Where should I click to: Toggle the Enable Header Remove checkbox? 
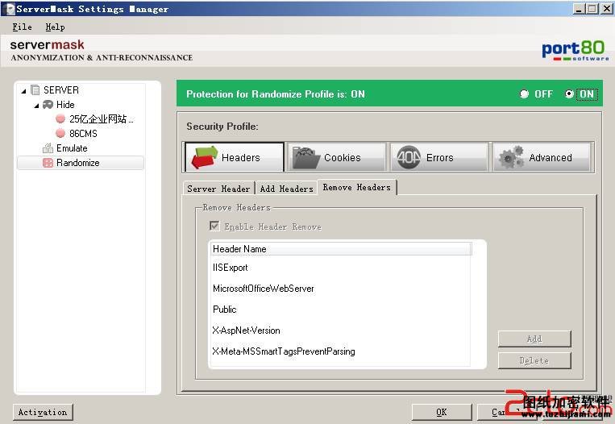[x=214, y=226]
